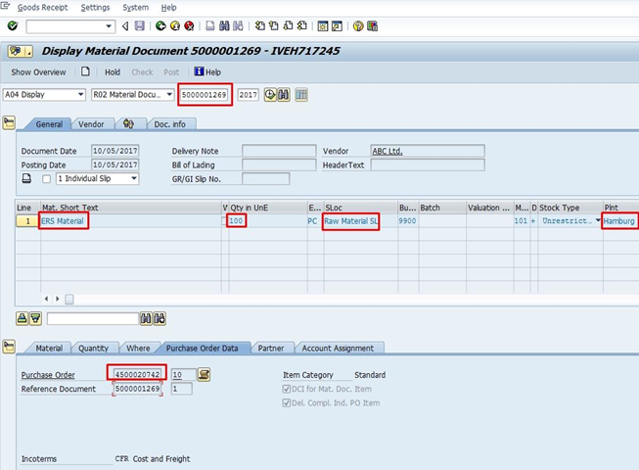Open the command field dropdown arrow
639x470 pixels.
[x=109, y=26]
